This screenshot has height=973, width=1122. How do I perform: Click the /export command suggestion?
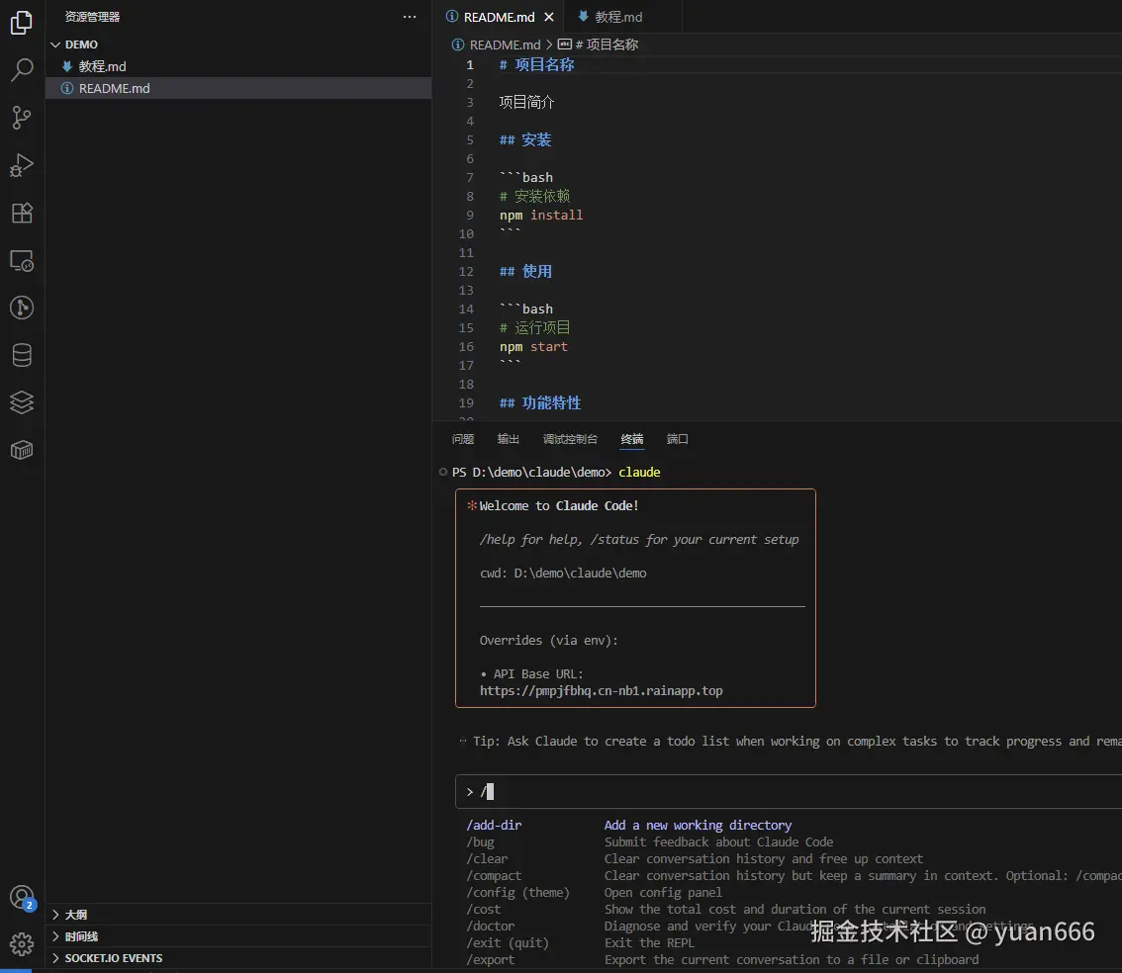pos(490,959)
